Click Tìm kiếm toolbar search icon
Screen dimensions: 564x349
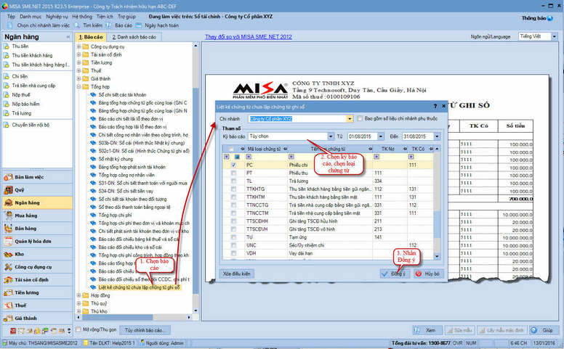(76, 25)
